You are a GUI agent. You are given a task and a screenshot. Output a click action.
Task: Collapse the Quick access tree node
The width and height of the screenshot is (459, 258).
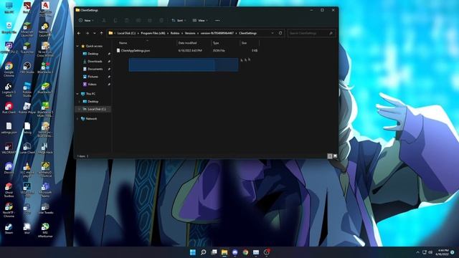pyautogui.click(x=77, y=46)
